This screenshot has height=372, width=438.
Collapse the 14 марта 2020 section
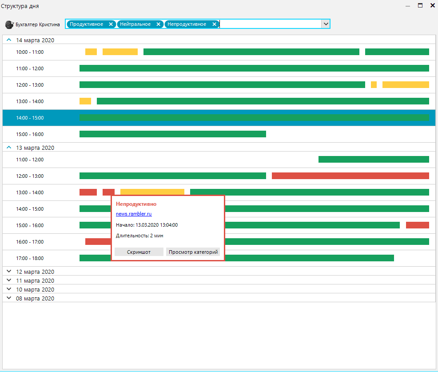(x=9, y=40)
